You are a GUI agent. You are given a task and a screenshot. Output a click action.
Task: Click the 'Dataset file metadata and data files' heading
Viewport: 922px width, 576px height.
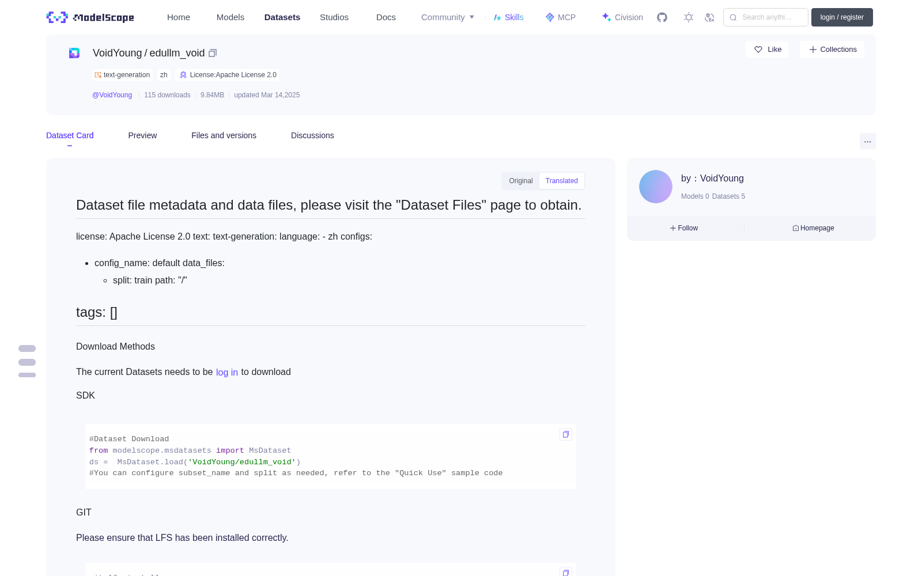[x=329, y=205]
